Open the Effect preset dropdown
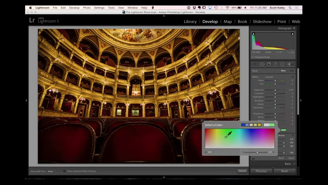This screenshot has width=328, height=185. coord(270,77)
